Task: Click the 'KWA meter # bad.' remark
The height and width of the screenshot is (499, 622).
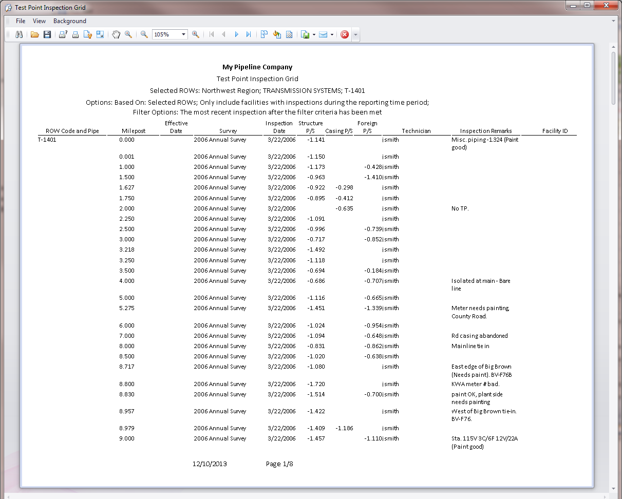Action: (476, 384)
